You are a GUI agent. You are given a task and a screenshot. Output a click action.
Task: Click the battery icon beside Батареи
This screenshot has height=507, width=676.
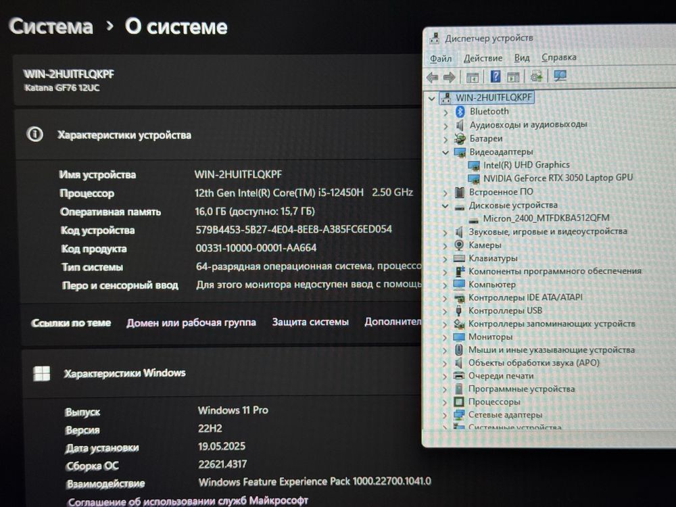(460, 139)
